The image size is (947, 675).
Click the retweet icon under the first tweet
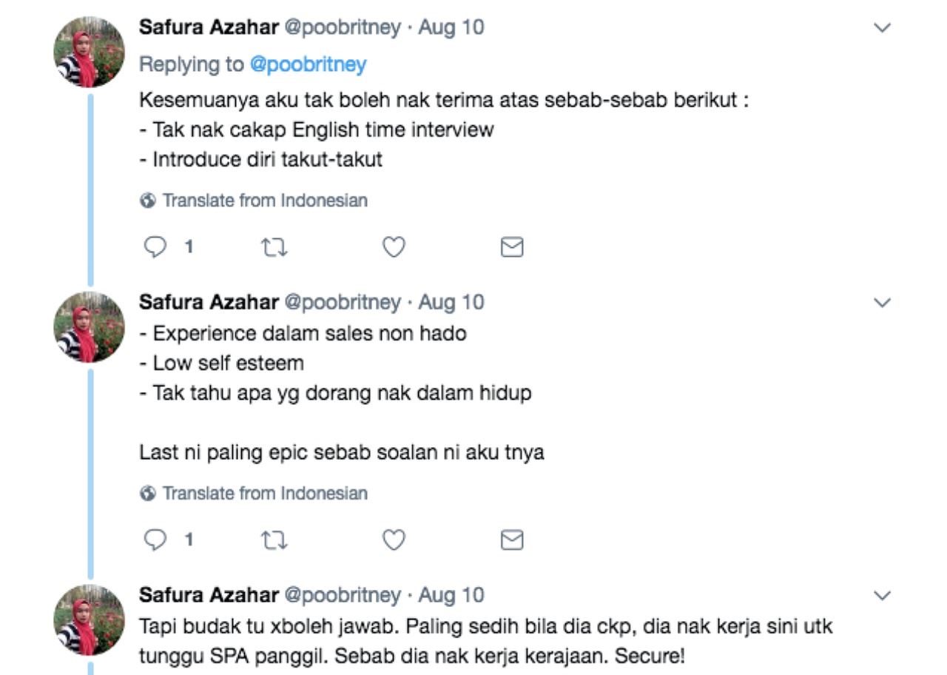click(274, 246)
